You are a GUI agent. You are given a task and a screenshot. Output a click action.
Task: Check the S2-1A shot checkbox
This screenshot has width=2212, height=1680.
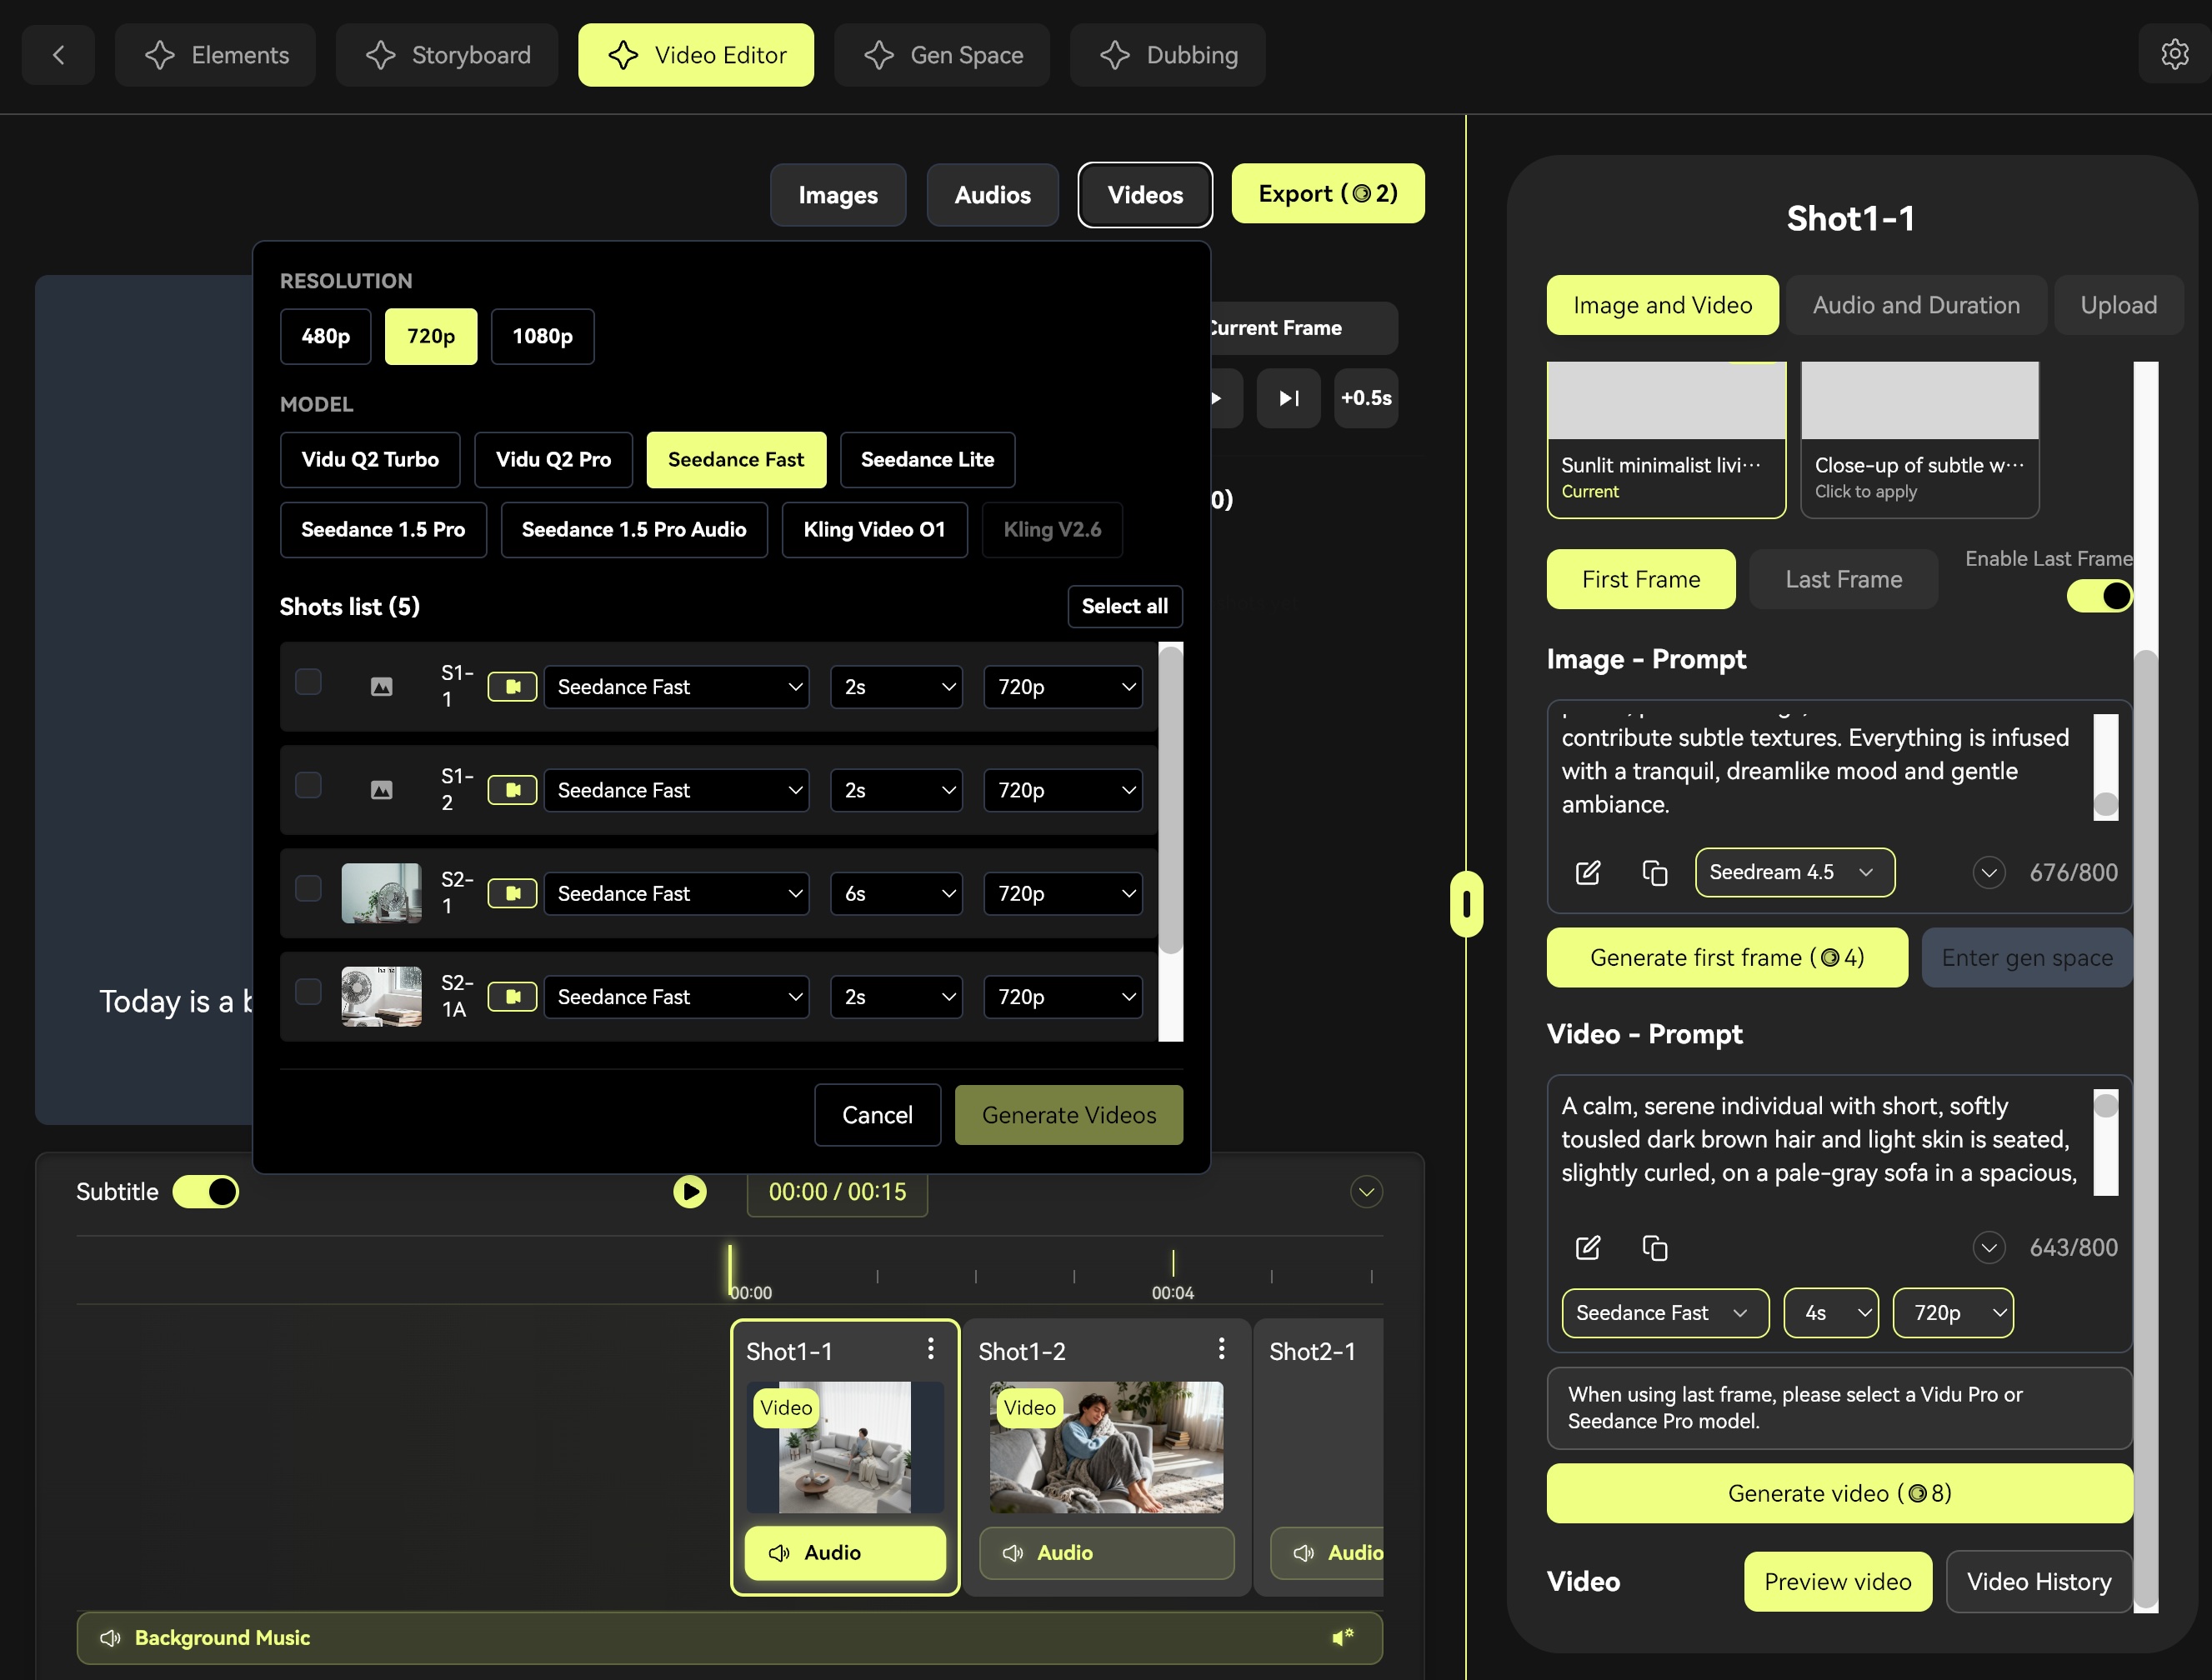pyautogui.click(x=308, y=992)
